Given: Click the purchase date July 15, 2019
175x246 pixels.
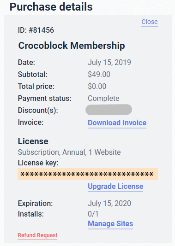Looking at the screenshot, I should [x=109, y=62].
